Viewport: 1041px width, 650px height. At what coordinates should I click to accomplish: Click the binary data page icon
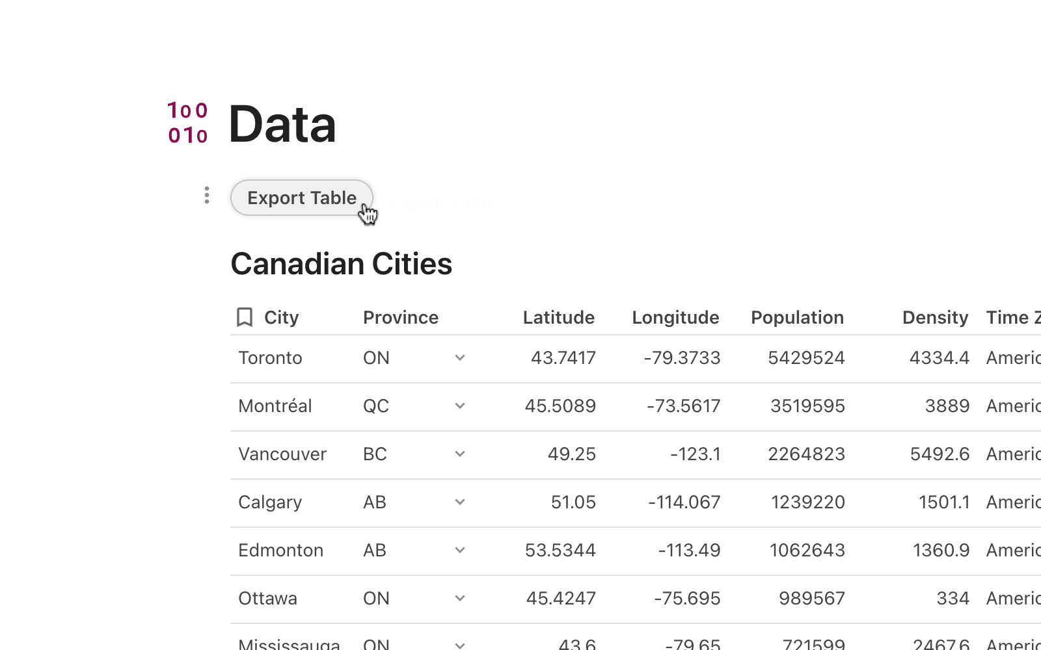[x=188, y=123]
